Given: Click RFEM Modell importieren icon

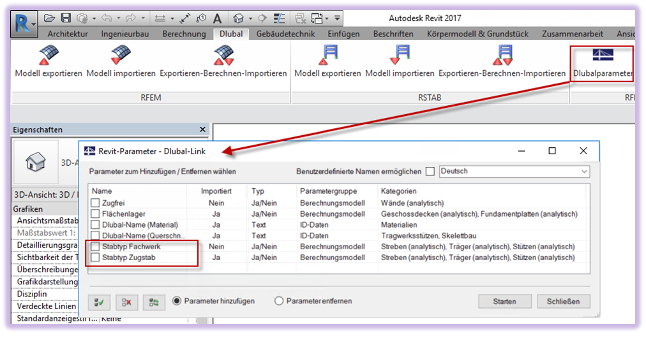Looking at the screenshot, I should point(121,55).
